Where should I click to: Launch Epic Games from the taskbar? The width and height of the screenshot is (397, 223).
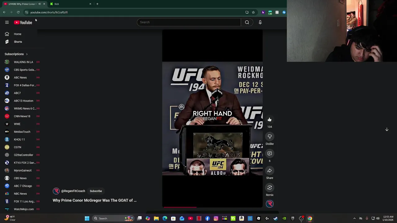point(292,218)
